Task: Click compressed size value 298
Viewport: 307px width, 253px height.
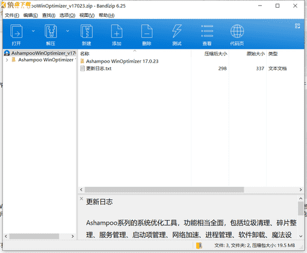Action: click(x=223, y=69)
